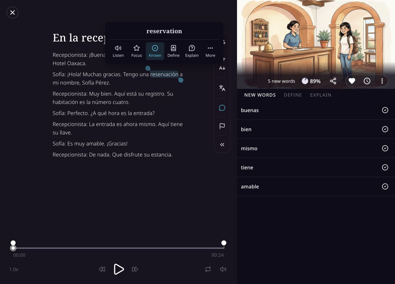Screen dimensions: 395x284
Task: Click the audio playhead at 00:00
Action: point(13,248)
